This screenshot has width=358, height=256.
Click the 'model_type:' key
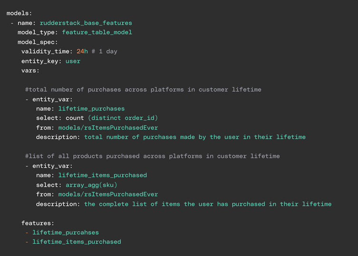click(38, 32)
